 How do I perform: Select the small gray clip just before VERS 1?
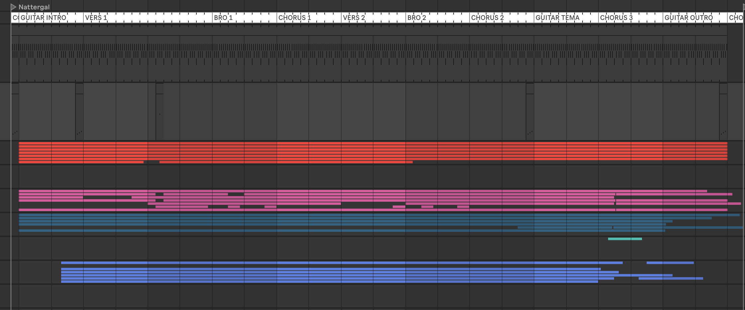79,112
